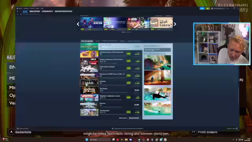This screenshot has width=252, height=142.
Task: Open the COMMUNITY menu tab
Action: click(47, 11)
